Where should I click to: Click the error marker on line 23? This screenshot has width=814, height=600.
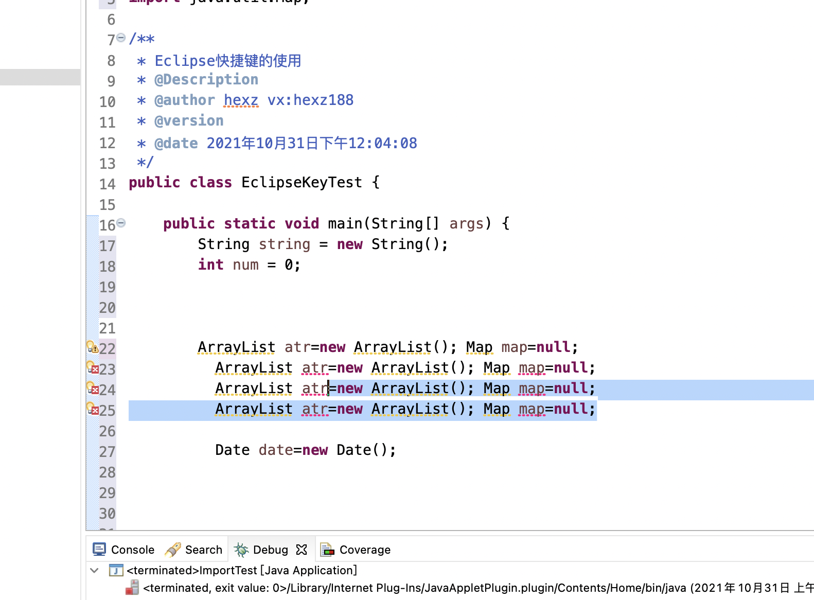click(93, 368)
